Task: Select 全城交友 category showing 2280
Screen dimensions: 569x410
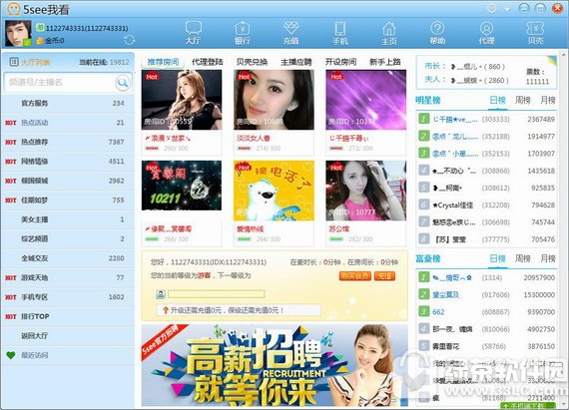Action: pyautogui.click(x=68, y=258)
